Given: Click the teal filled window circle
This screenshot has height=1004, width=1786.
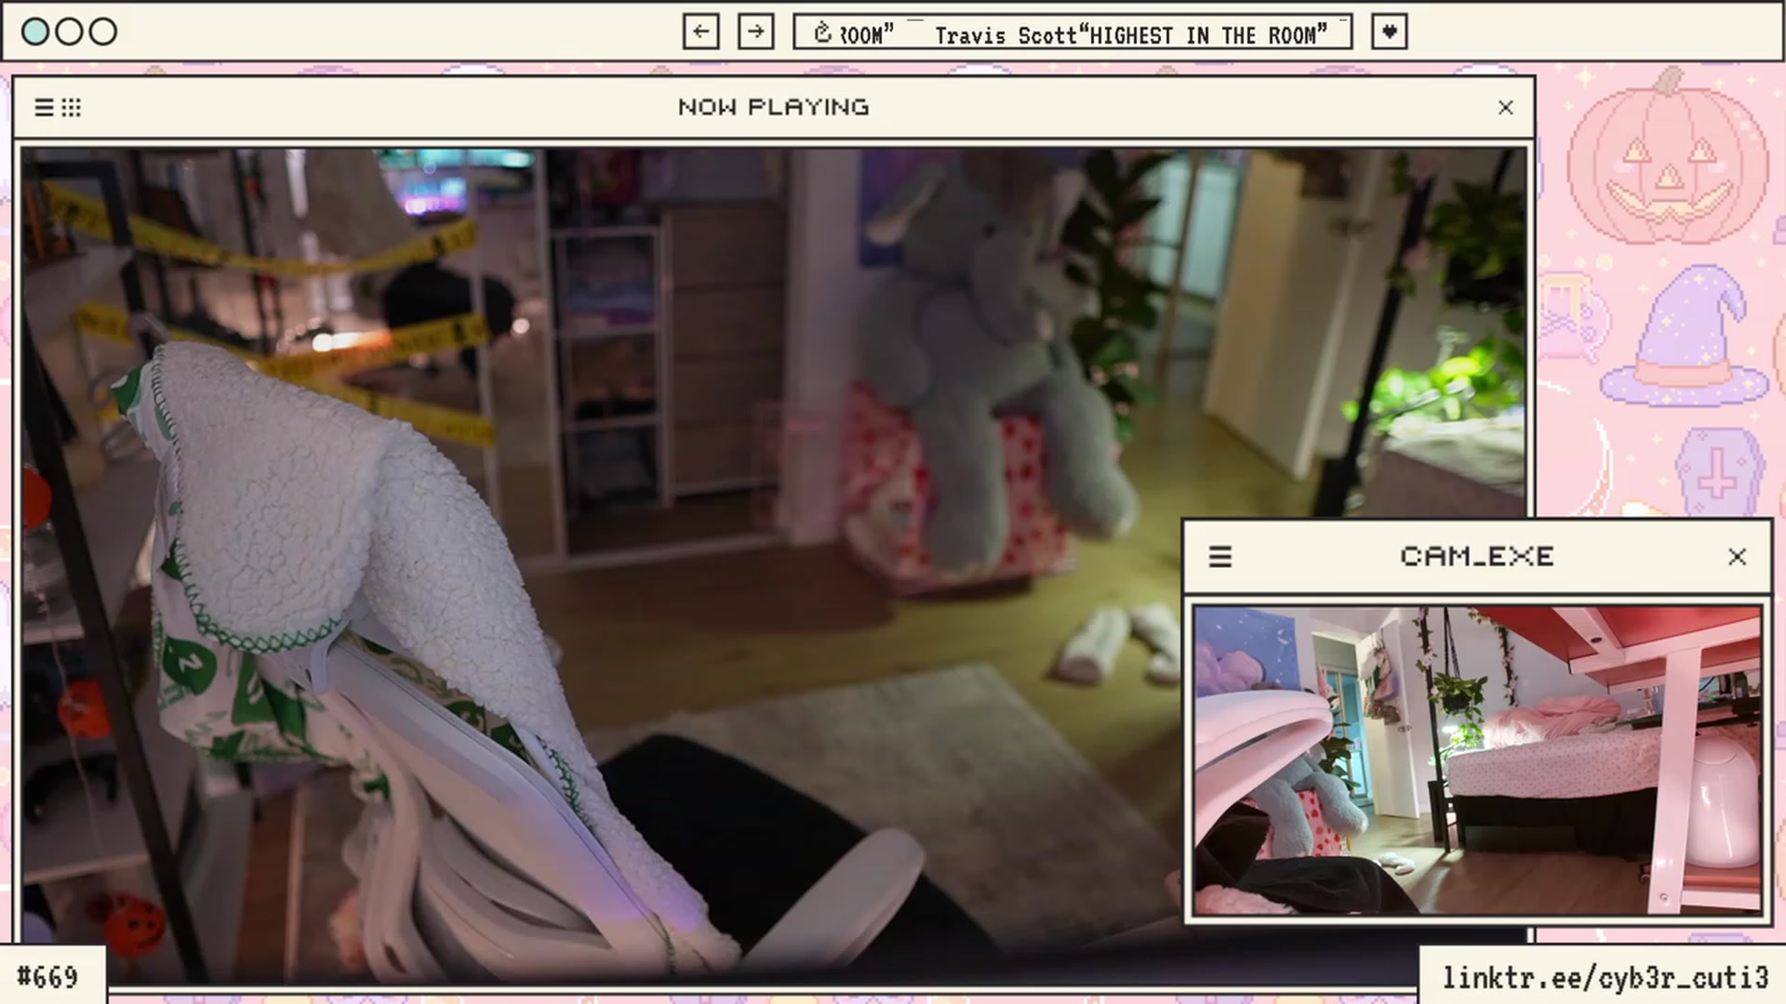Looking at the screenshot, I should 35,32.
